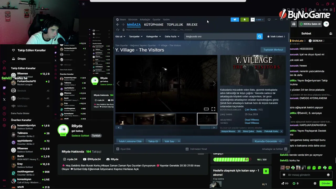The width and height of the screenshot is (336, 189).
Task: Open RR.EXE profile tab
Action: tap(192, 25)
